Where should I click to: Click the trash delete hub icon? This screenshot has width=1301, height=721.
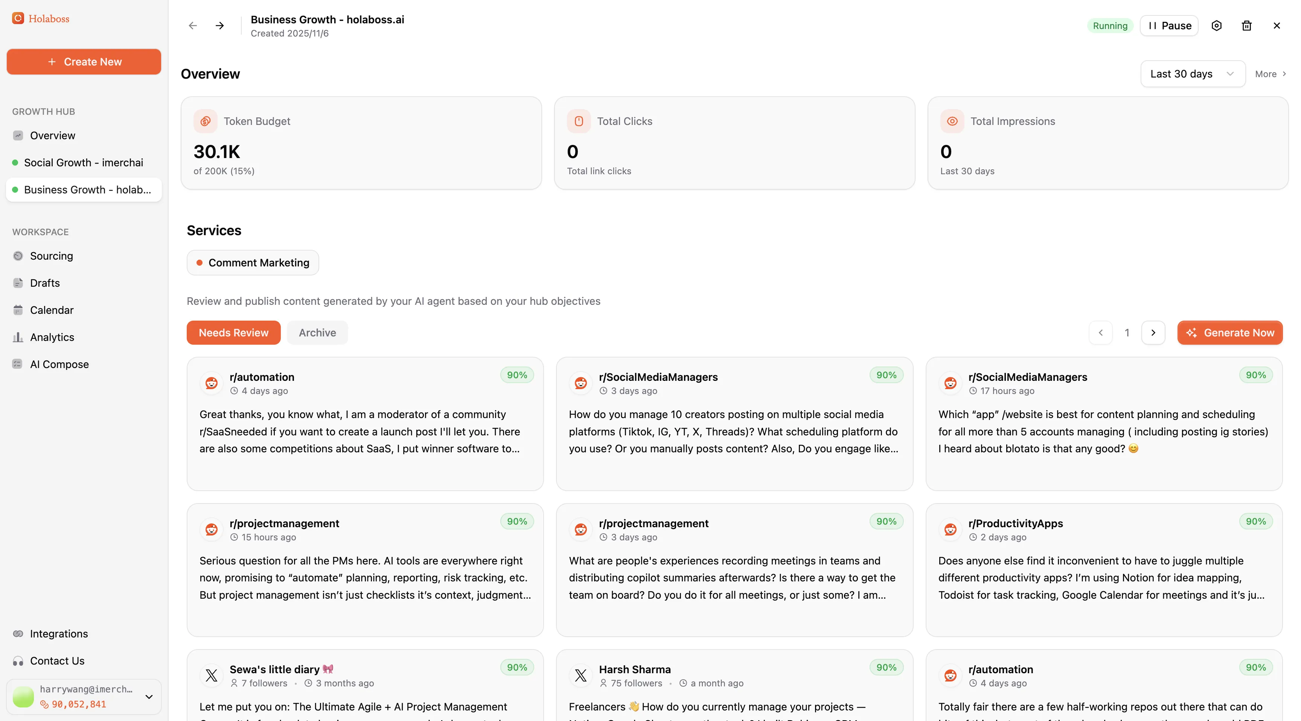(x=1246, y=26)
